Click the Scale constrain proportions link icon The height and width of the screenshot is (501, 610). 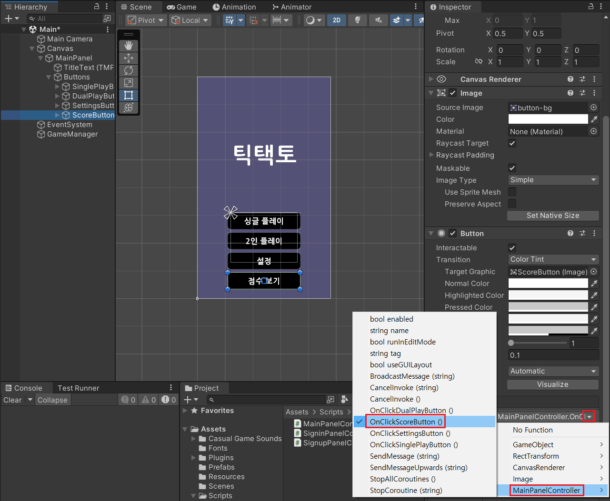pyautogui.click(x=479, y=62)
